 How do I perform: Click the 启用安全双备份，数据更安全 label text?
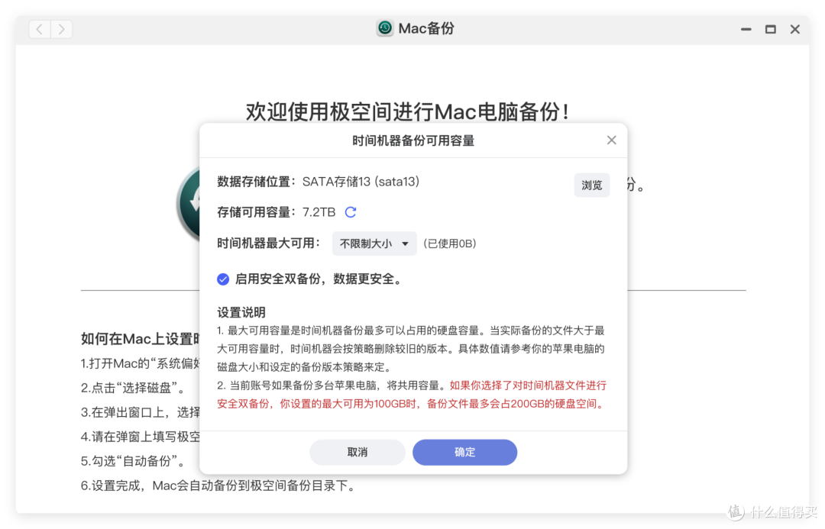coord(319,279)
